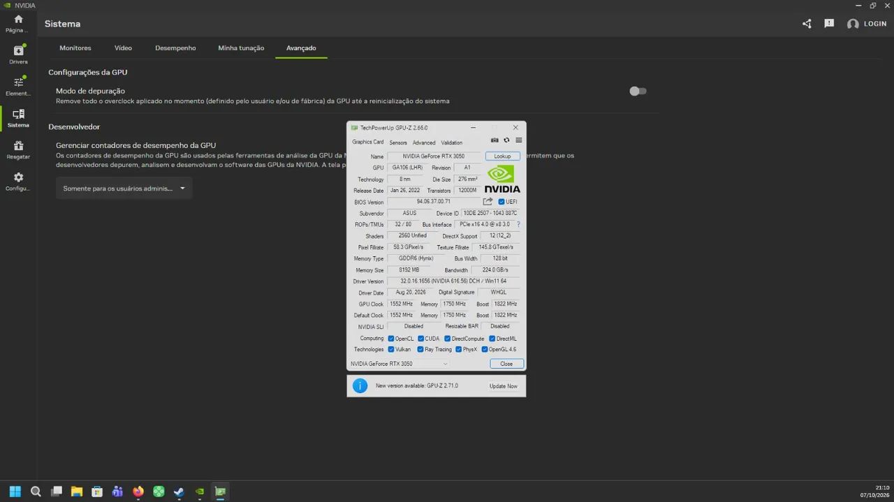Click the Bus Interface question mark icon
This screenshot has height=502, width=894.
[518, 224]
